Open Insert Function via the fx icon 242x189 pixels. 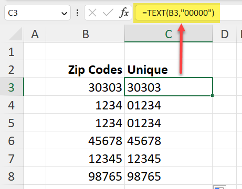pos(124,13)
